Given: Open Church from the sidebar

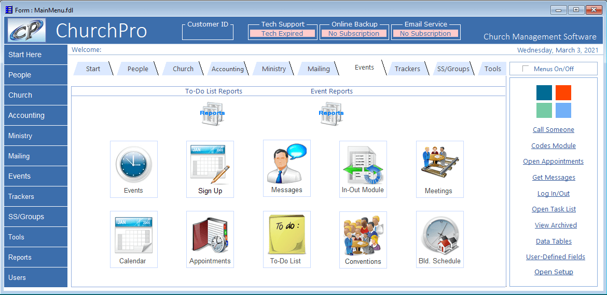Looking at the screenshot, I should [36, 95].
